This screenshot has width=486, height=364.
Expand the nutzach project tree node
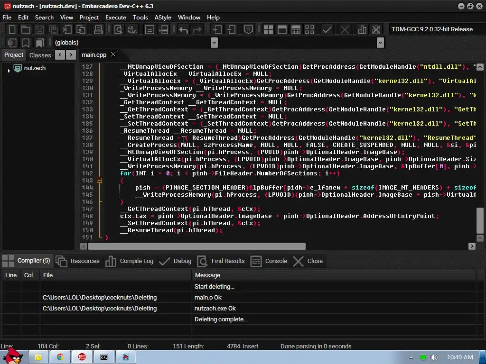point(9,71)
